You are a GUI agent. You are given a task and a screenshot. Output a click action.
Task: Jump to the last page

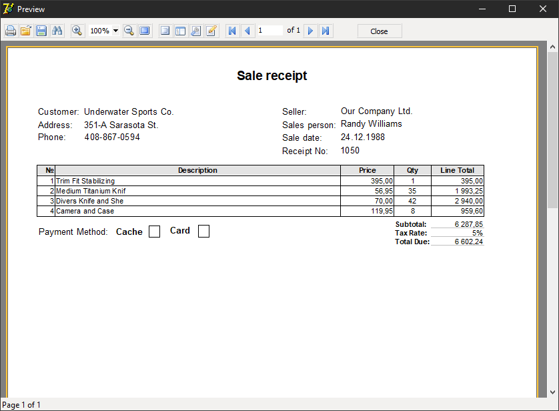326,31
